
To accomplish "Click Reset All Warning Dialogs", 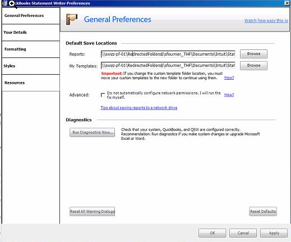I will pyautogui.click(x=93, y=212).
